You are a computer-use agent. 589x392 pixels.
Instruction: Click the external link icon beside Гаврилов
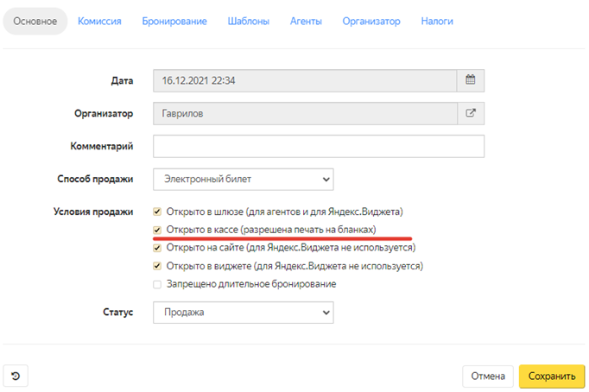point(471,113)
